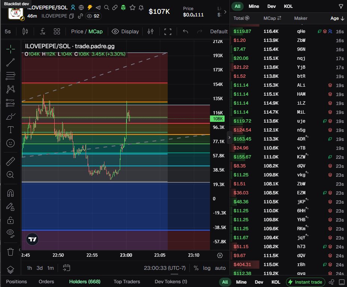
Task: Click the Instant trade button
Action: coord(305,282)
